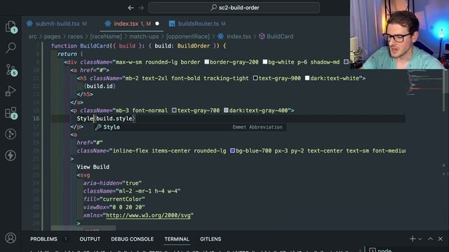This screenshot has width=449, height=252.
Task: Click the src breadcrumb segment
Action: pos(33,36)
